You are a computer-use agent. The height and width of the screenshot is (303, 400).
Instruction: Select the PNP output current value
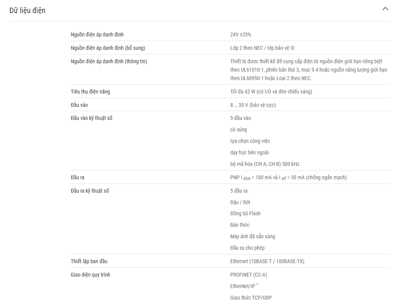point(288,177)
